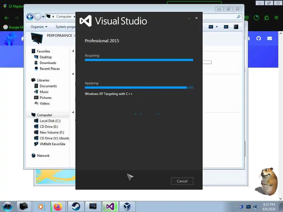Select Favorites in the navigation pane
Viewport: 283px width, 212px height.
point(43,51)
